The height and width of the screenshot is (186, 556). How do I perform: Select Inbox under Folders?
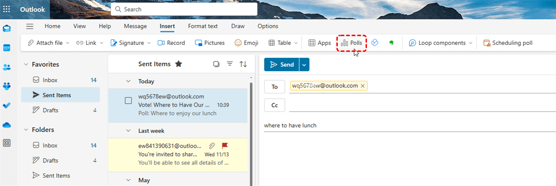pos(60,145)
